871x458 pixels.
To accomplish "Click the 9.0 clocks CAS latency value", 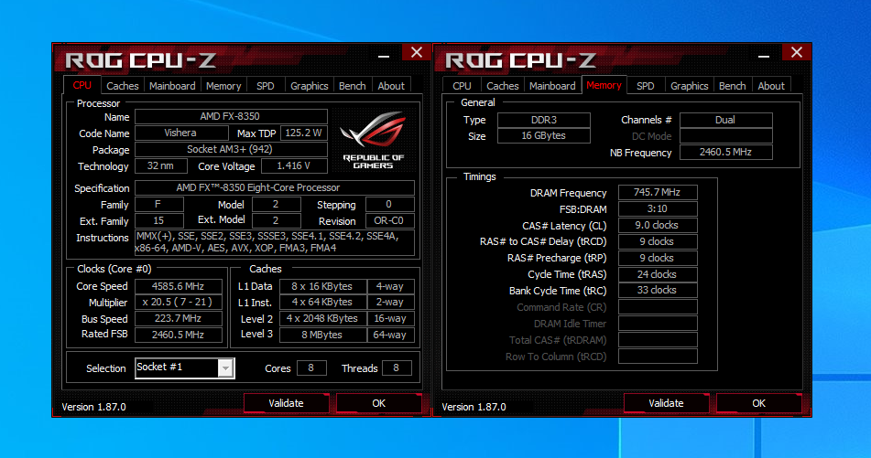I will [x=658, y=225].
